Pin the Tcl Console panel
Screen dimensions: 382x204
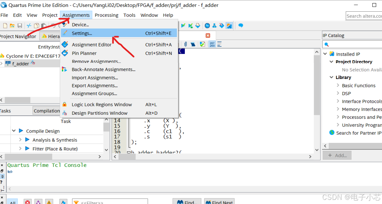(2, 176)
